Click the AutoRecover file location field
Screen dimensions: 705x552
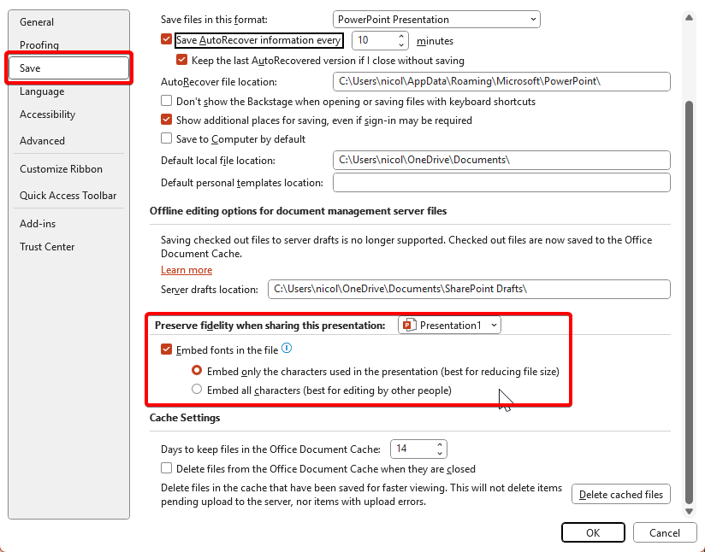pos(501,81)
